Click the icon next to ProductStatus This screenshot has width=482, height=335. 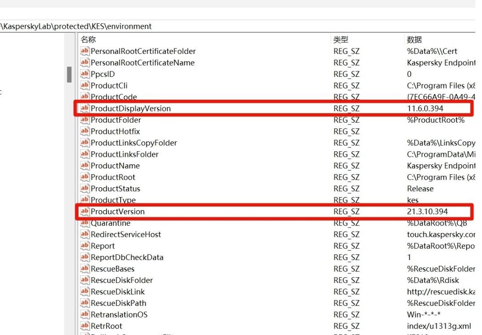(84, 189)
